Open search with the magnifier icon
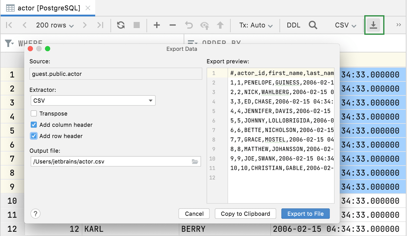Screen dimensions: 407x236 click(x=313, y=25)
